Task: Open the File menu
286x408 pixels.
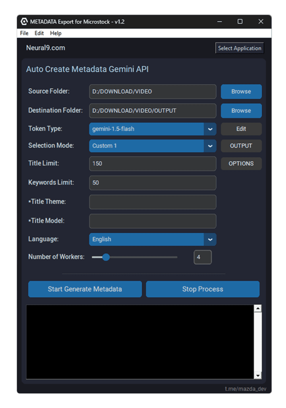Action: [x=24, y=33]
